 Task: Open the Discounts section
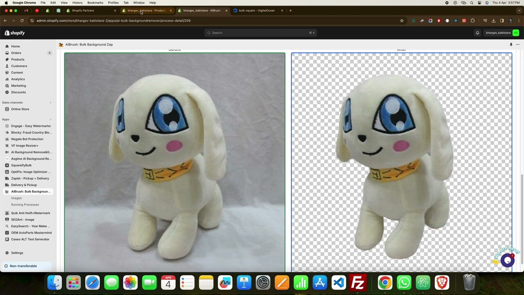pyautogui.click(x=18, y=92)
